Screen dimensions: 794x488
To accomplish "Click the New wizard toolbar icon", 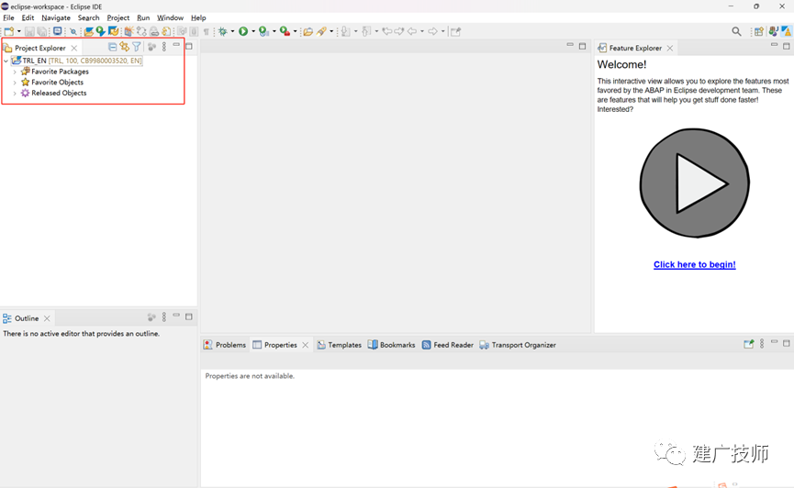I will (9, 31).
